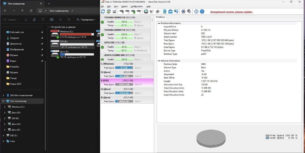
Task: Click the Rename icon in Explorer toolbar
Action: pyautogui.click(x=52, y=20)
